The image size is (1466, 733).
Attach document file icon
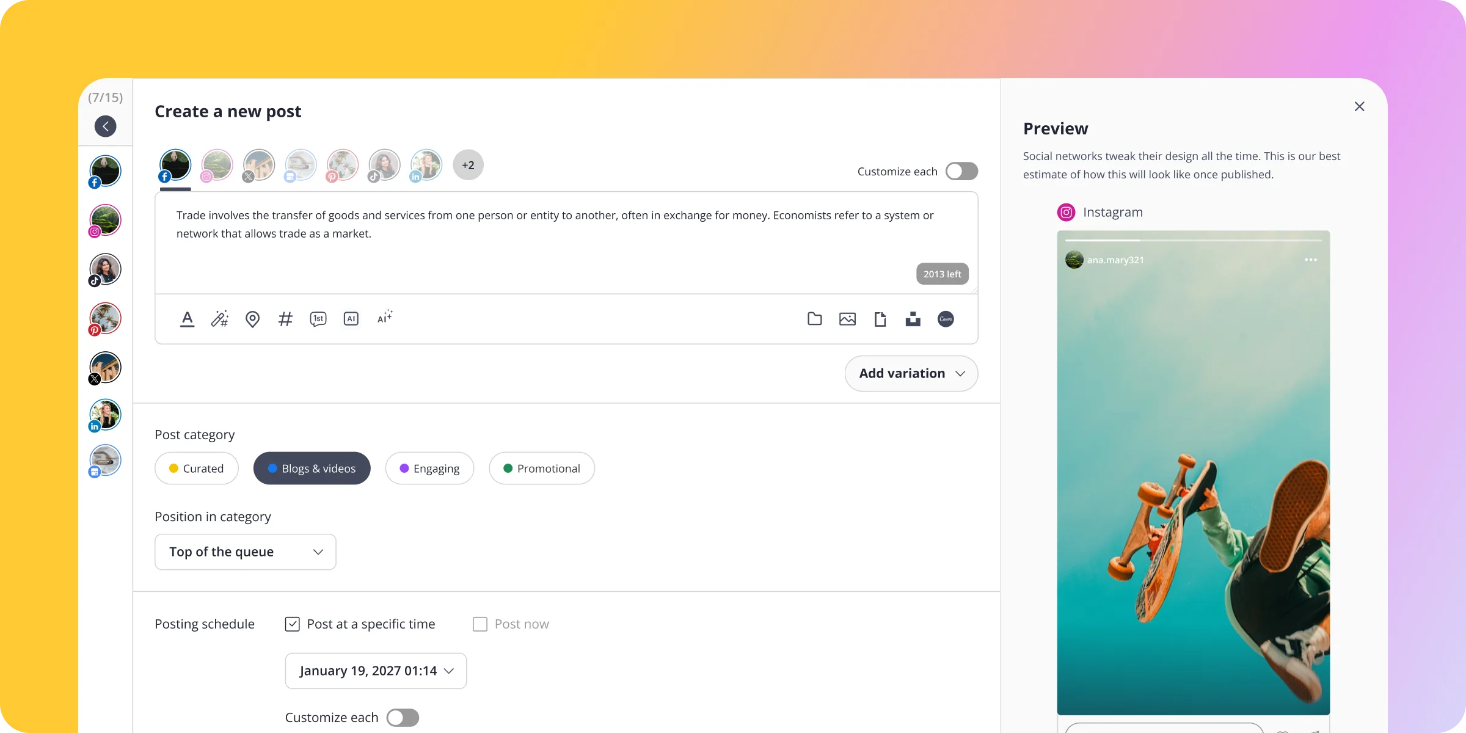[x=880, y=319]
